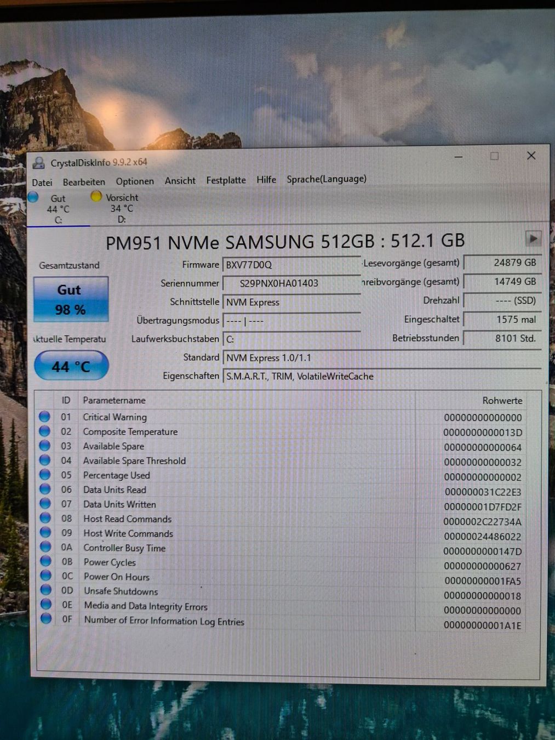
Task: Select the blue status orb for drive C:
Action: 33,197
